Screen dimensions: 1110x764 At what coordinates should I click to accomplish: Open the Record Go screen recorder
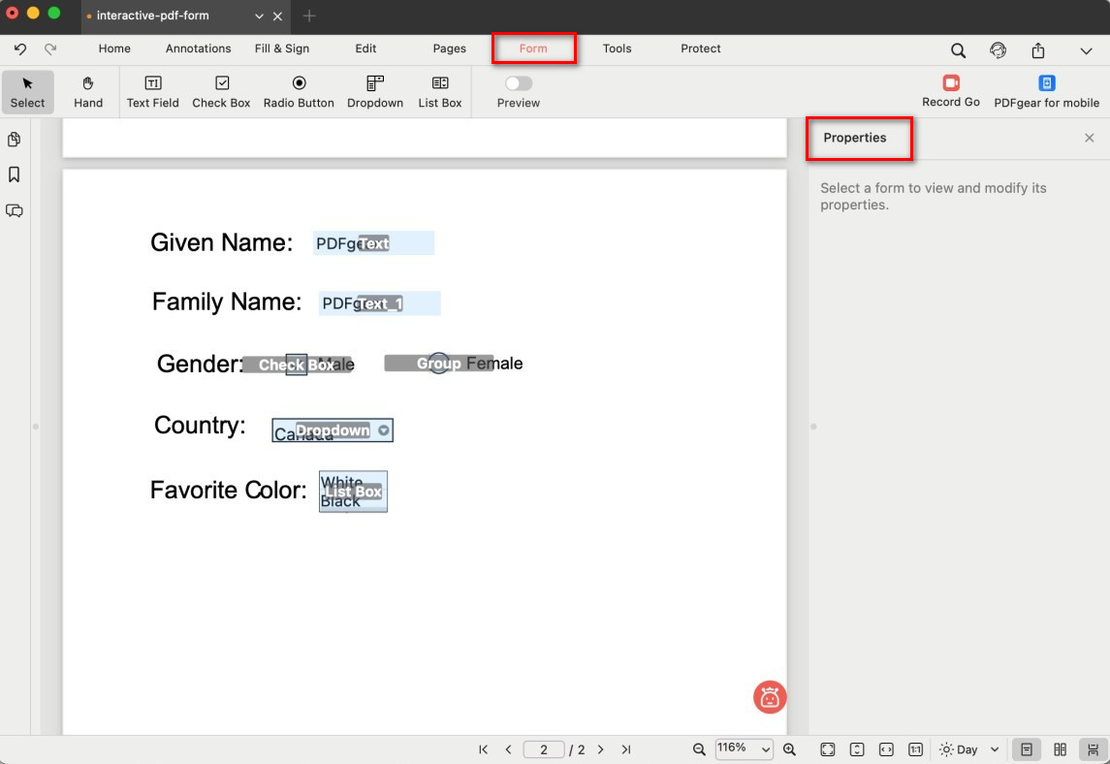click(x=950, y=92)
